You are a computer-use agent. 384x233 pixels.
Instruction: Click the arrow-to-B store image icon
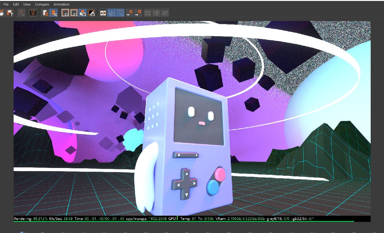point(138,13)
